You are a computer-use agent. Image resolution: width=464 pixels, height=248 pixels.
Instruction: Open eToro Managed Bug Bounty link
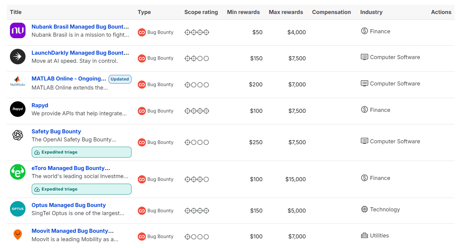tap(71, 168)
